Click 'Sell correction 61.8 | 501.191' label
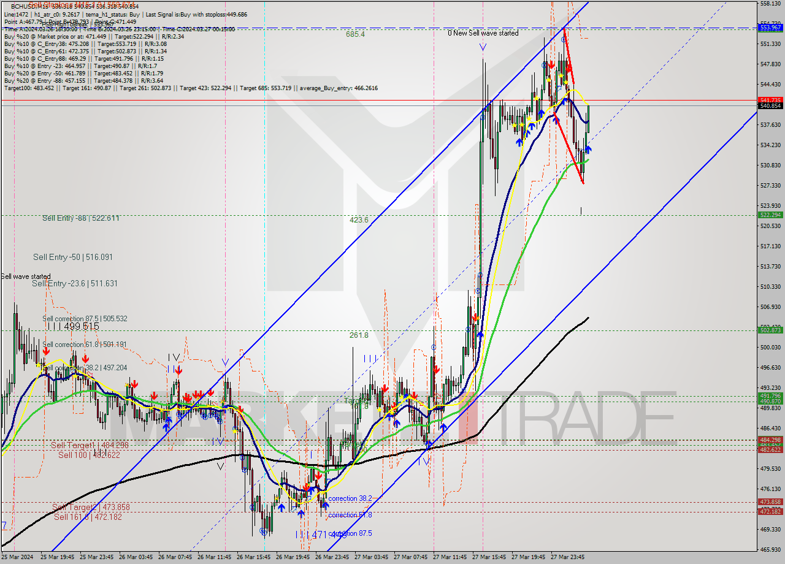 coord(85,345)
